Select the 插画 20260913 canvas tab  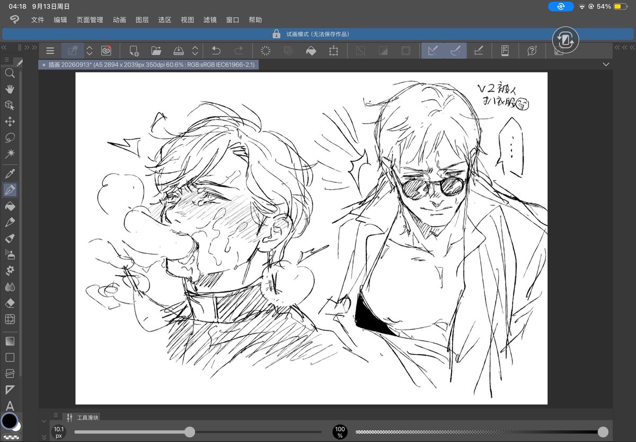point(149,65)
